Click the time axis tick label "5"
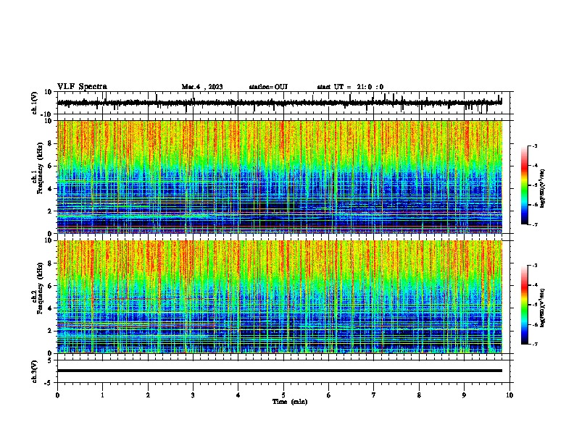Image resolution: width=574 pixels, height=443 pixels. point(283,395)
